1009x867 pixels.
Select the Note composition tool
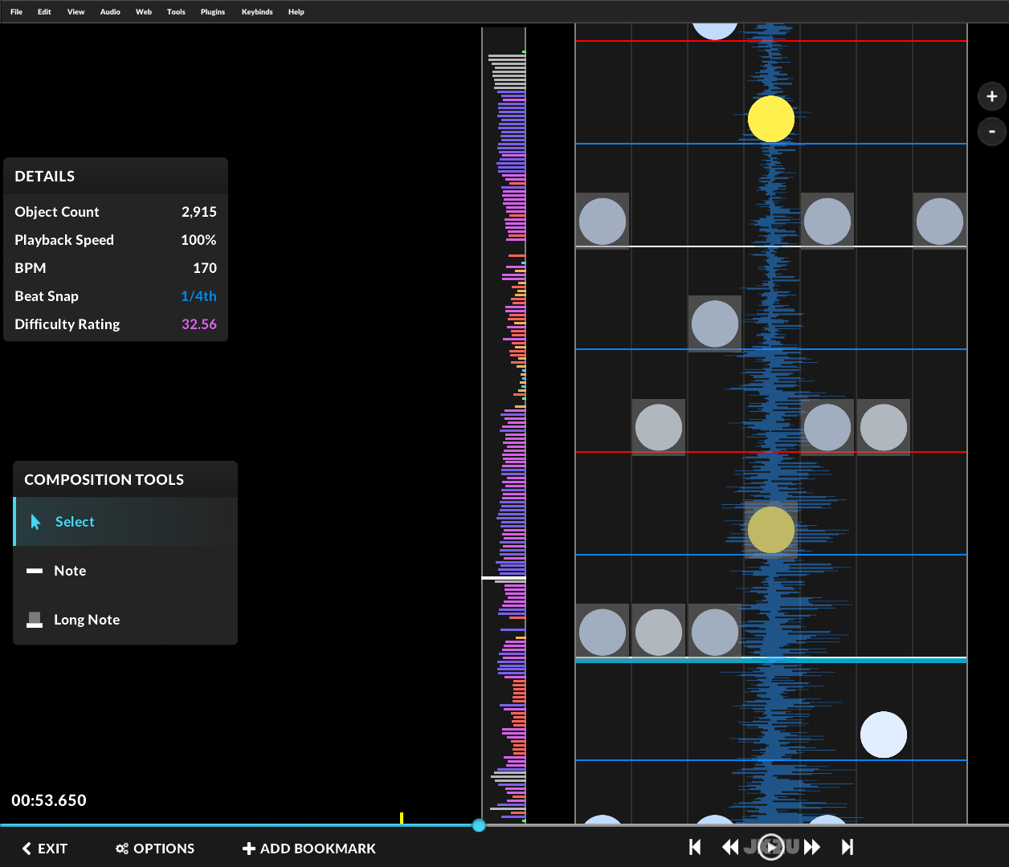tap(70, 571)
